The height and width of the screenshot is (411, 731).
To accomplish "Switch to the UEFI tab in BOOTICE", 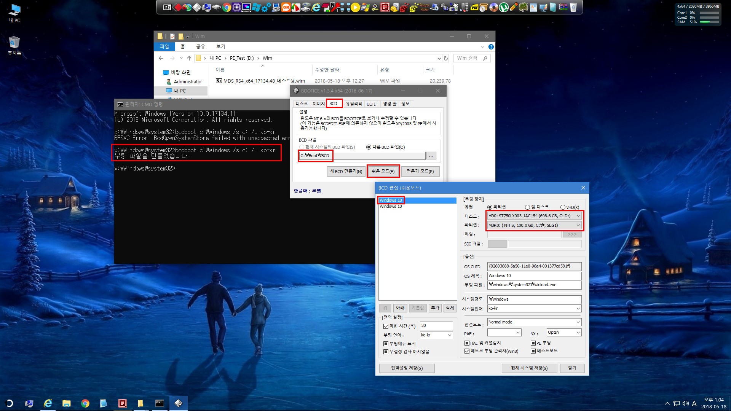I will (371, 104).
